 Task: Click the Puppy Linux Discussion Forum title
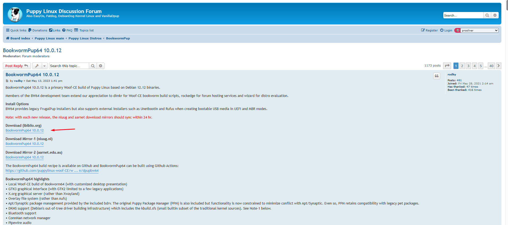click(x=64, y=11)
